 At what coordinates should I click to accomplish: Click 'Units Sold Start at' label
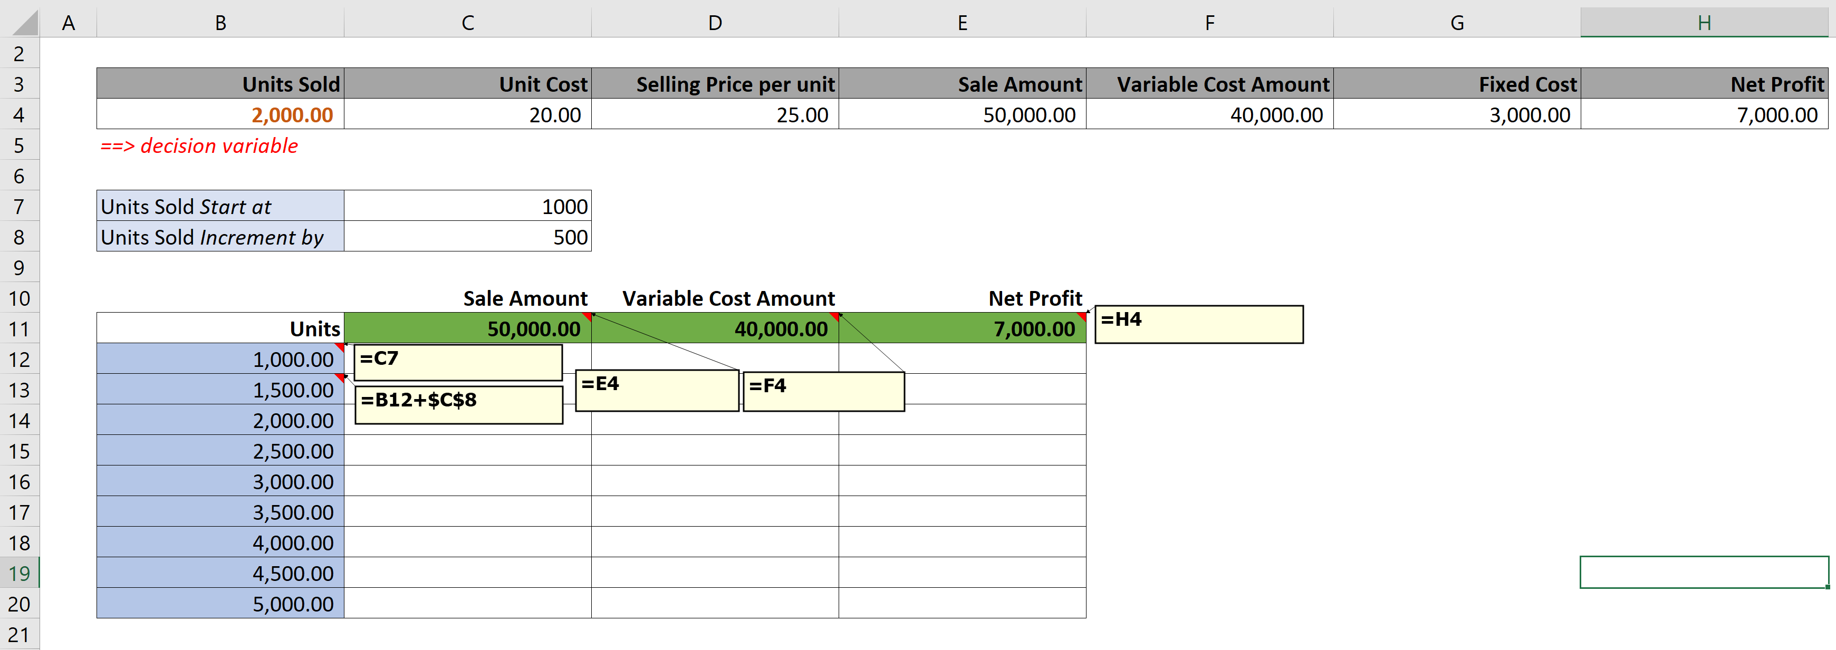(x=220, y=206)
